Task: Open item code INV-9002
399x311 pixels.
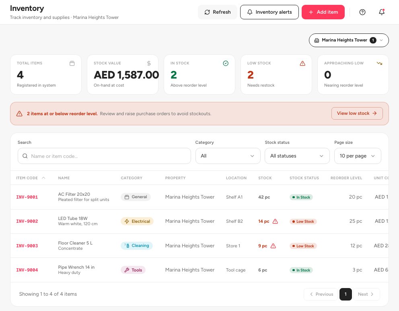Action: click(x=27, y=221)
